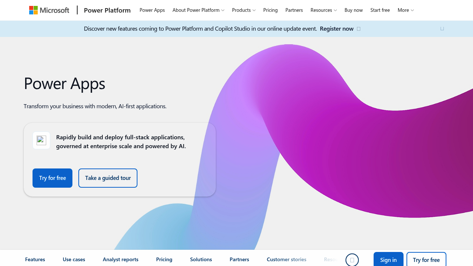Click the image icon in the hero card

41,140
